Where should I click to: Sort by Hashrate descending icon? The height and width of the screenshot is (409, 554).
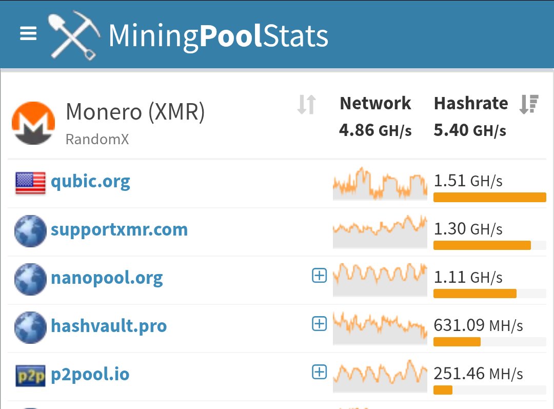529,104
